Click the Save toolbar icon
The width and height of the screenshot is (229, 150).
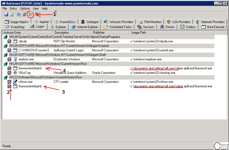(6, 15)
